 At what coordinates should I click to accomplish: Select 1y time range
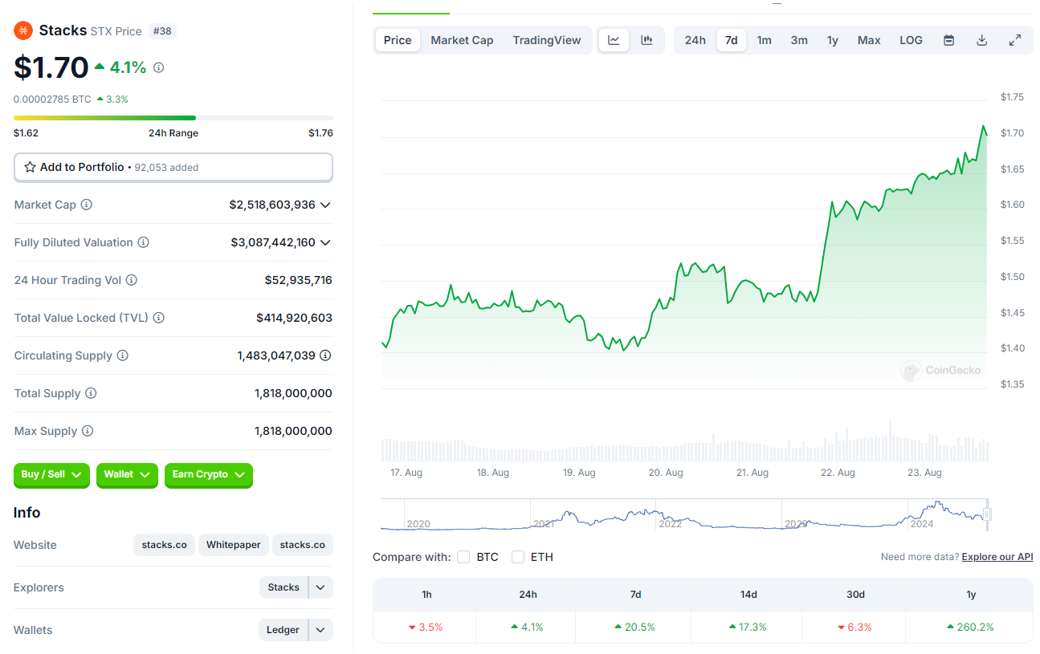tap(833, 40)
